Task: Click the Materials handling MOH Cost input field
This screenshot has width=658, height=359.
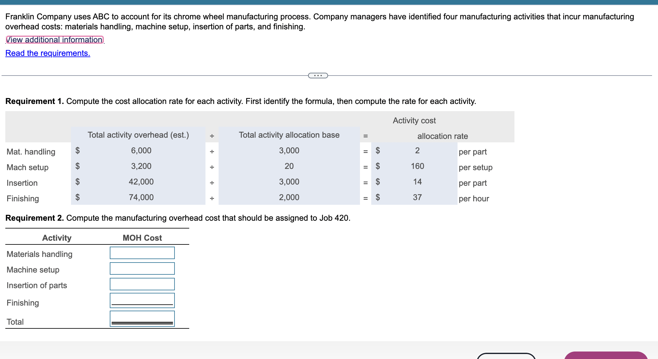Action: click(x=141, y=253)
